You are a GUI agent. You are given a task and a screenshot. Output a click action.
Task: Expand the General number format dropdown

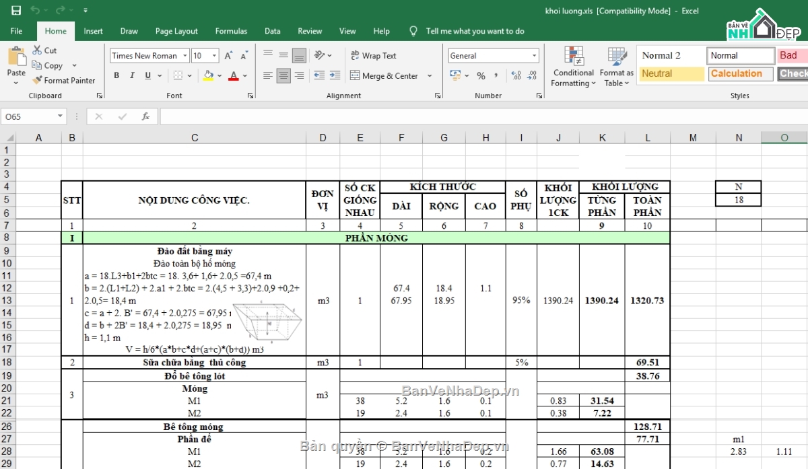pyautogui.click(x=534, y=56)
